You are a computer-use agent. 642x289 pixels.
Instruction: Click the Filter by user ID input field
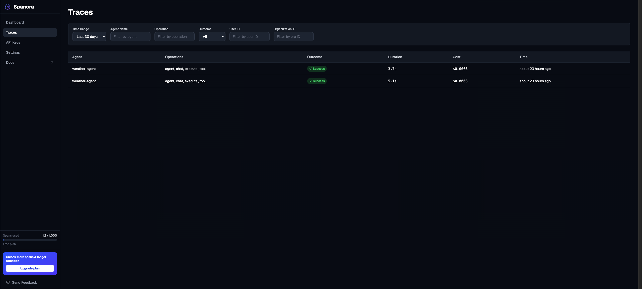click(249, 37)
